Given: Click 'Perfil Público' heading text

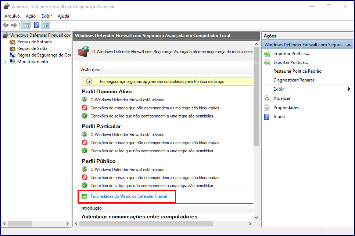Looking at the screenshot, I should pos(98,161).
